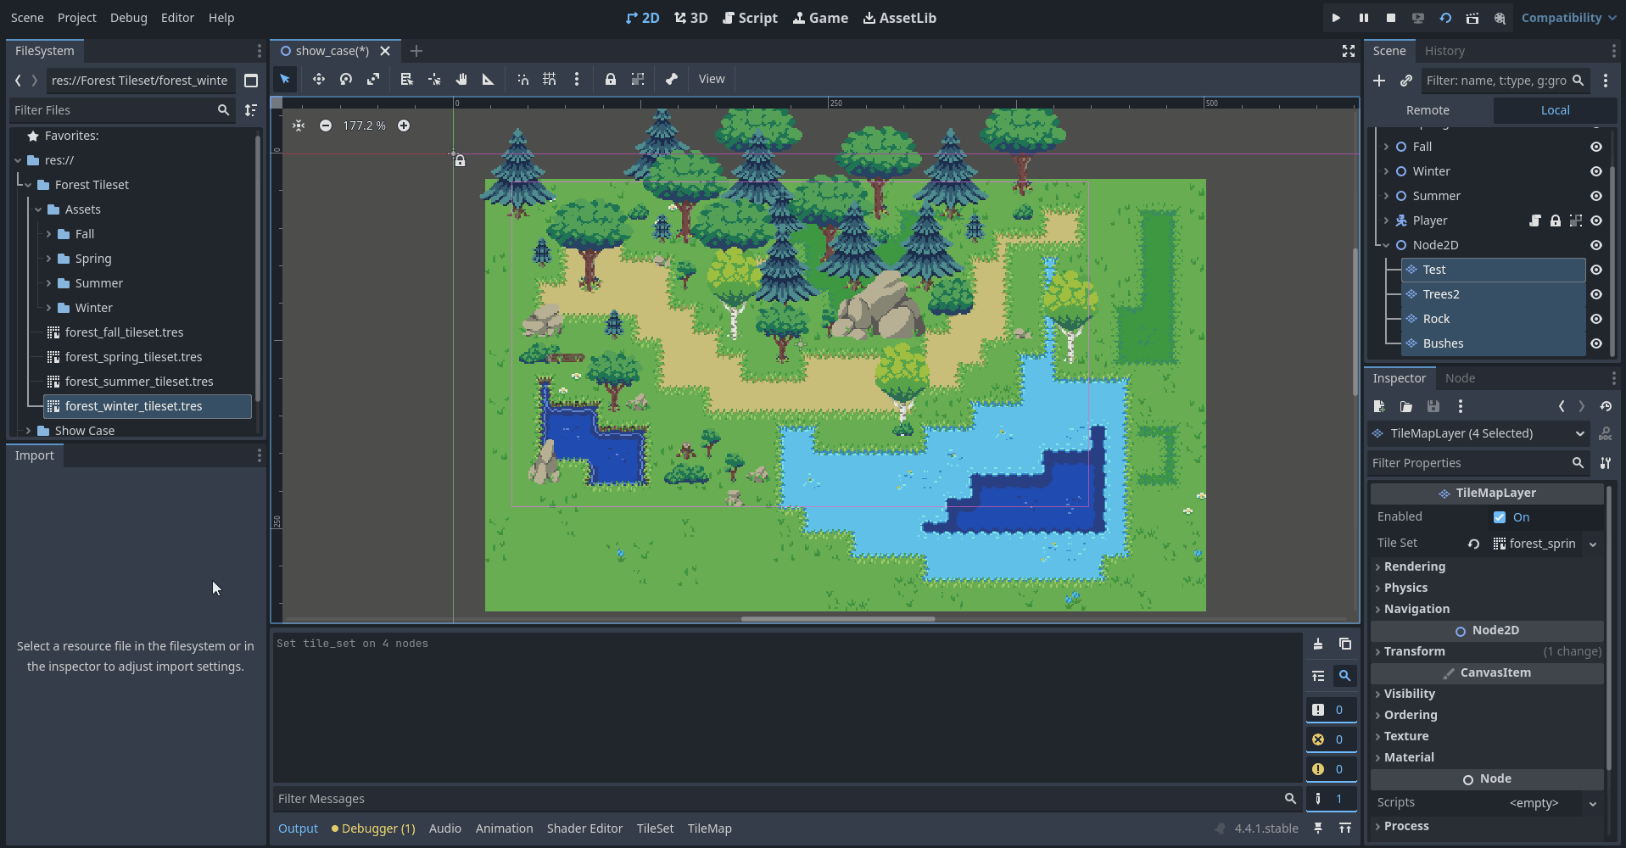1626x848 pixels.
Task: Open the Tile Set resource dropdown
Action: [1592, 544]
